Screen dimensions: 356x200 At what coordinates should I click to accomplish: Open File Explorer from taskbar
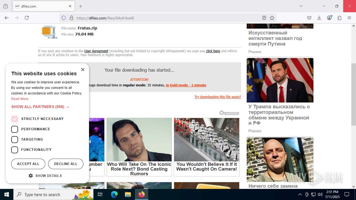click(128, 194)
